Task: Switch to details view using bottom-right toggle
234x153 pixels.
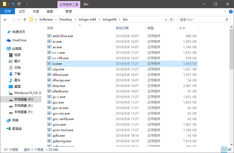Action: (224, 149)
